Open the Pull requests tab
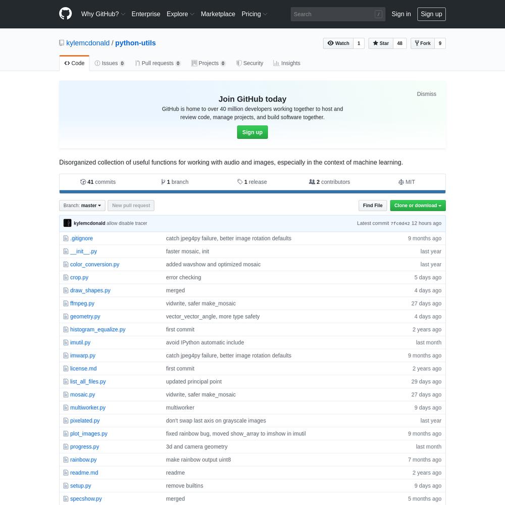Image resolution: width=505 pixels, height=505 pixels. [158, 63]
